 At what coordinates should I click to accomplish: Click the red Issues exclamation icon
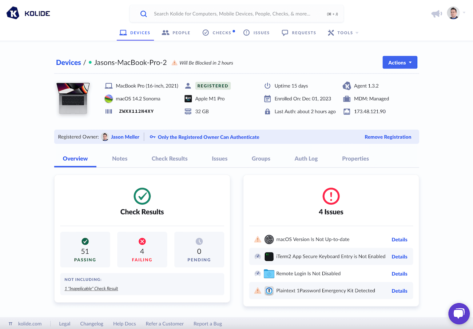[x=331, y=196]
